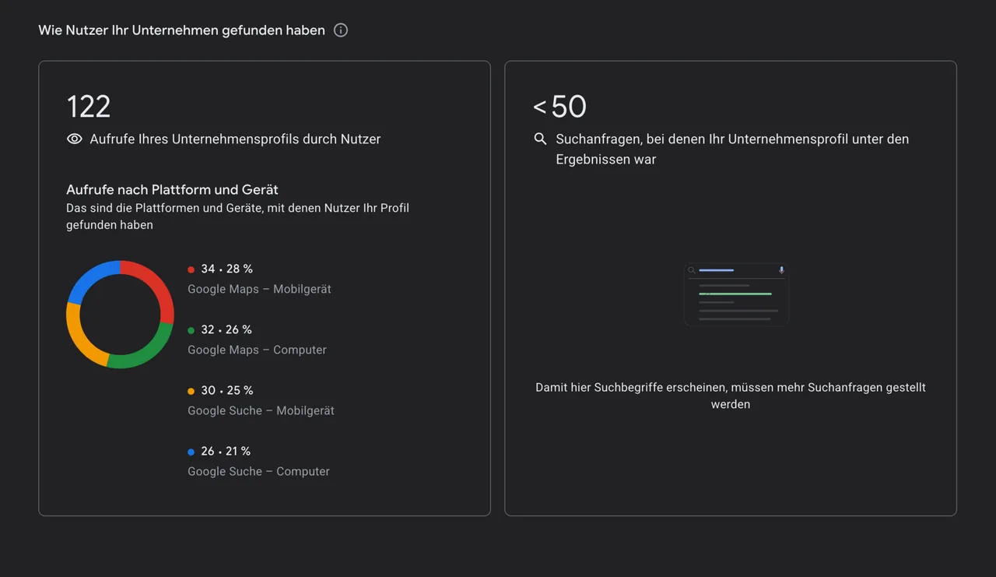996x577 pixels.
Task: Click the eye icon next to profile views
Action: pos(75,139)
